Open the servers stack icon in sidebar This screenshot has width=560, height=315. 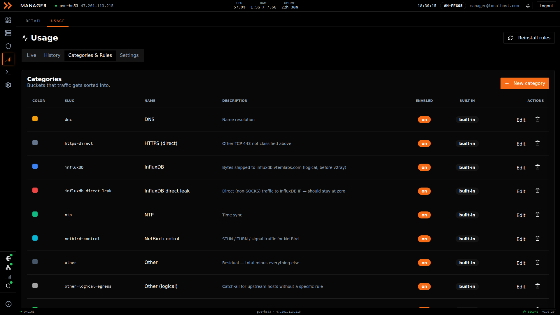pos(8,33)
